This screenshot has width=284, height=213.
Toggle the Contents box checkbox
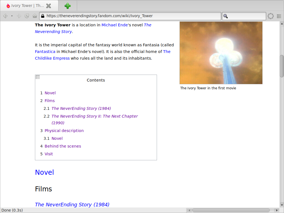tap(38, 77)
